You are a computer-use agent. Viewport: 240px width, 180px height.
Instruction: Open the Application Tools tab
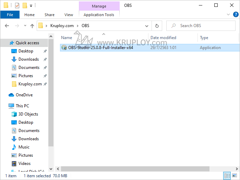tap(99, 15)
